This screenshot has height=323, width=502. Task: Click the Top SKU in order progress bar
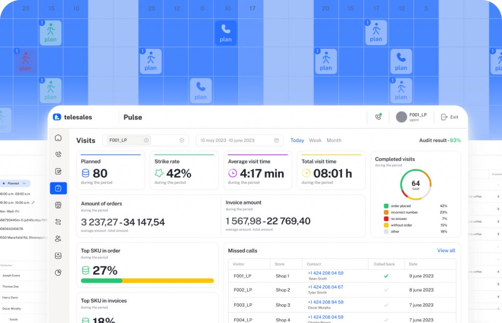[147, 281]
